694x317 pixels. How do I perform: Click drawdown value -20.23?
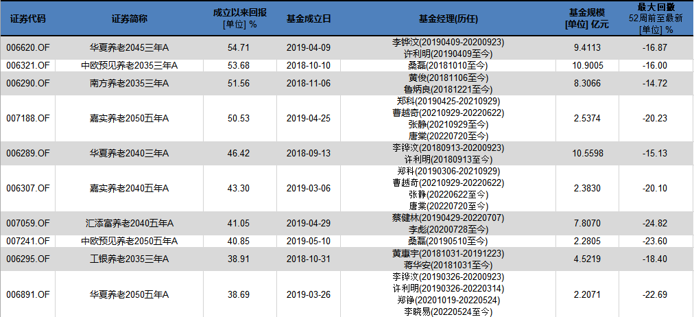[655, 118]
